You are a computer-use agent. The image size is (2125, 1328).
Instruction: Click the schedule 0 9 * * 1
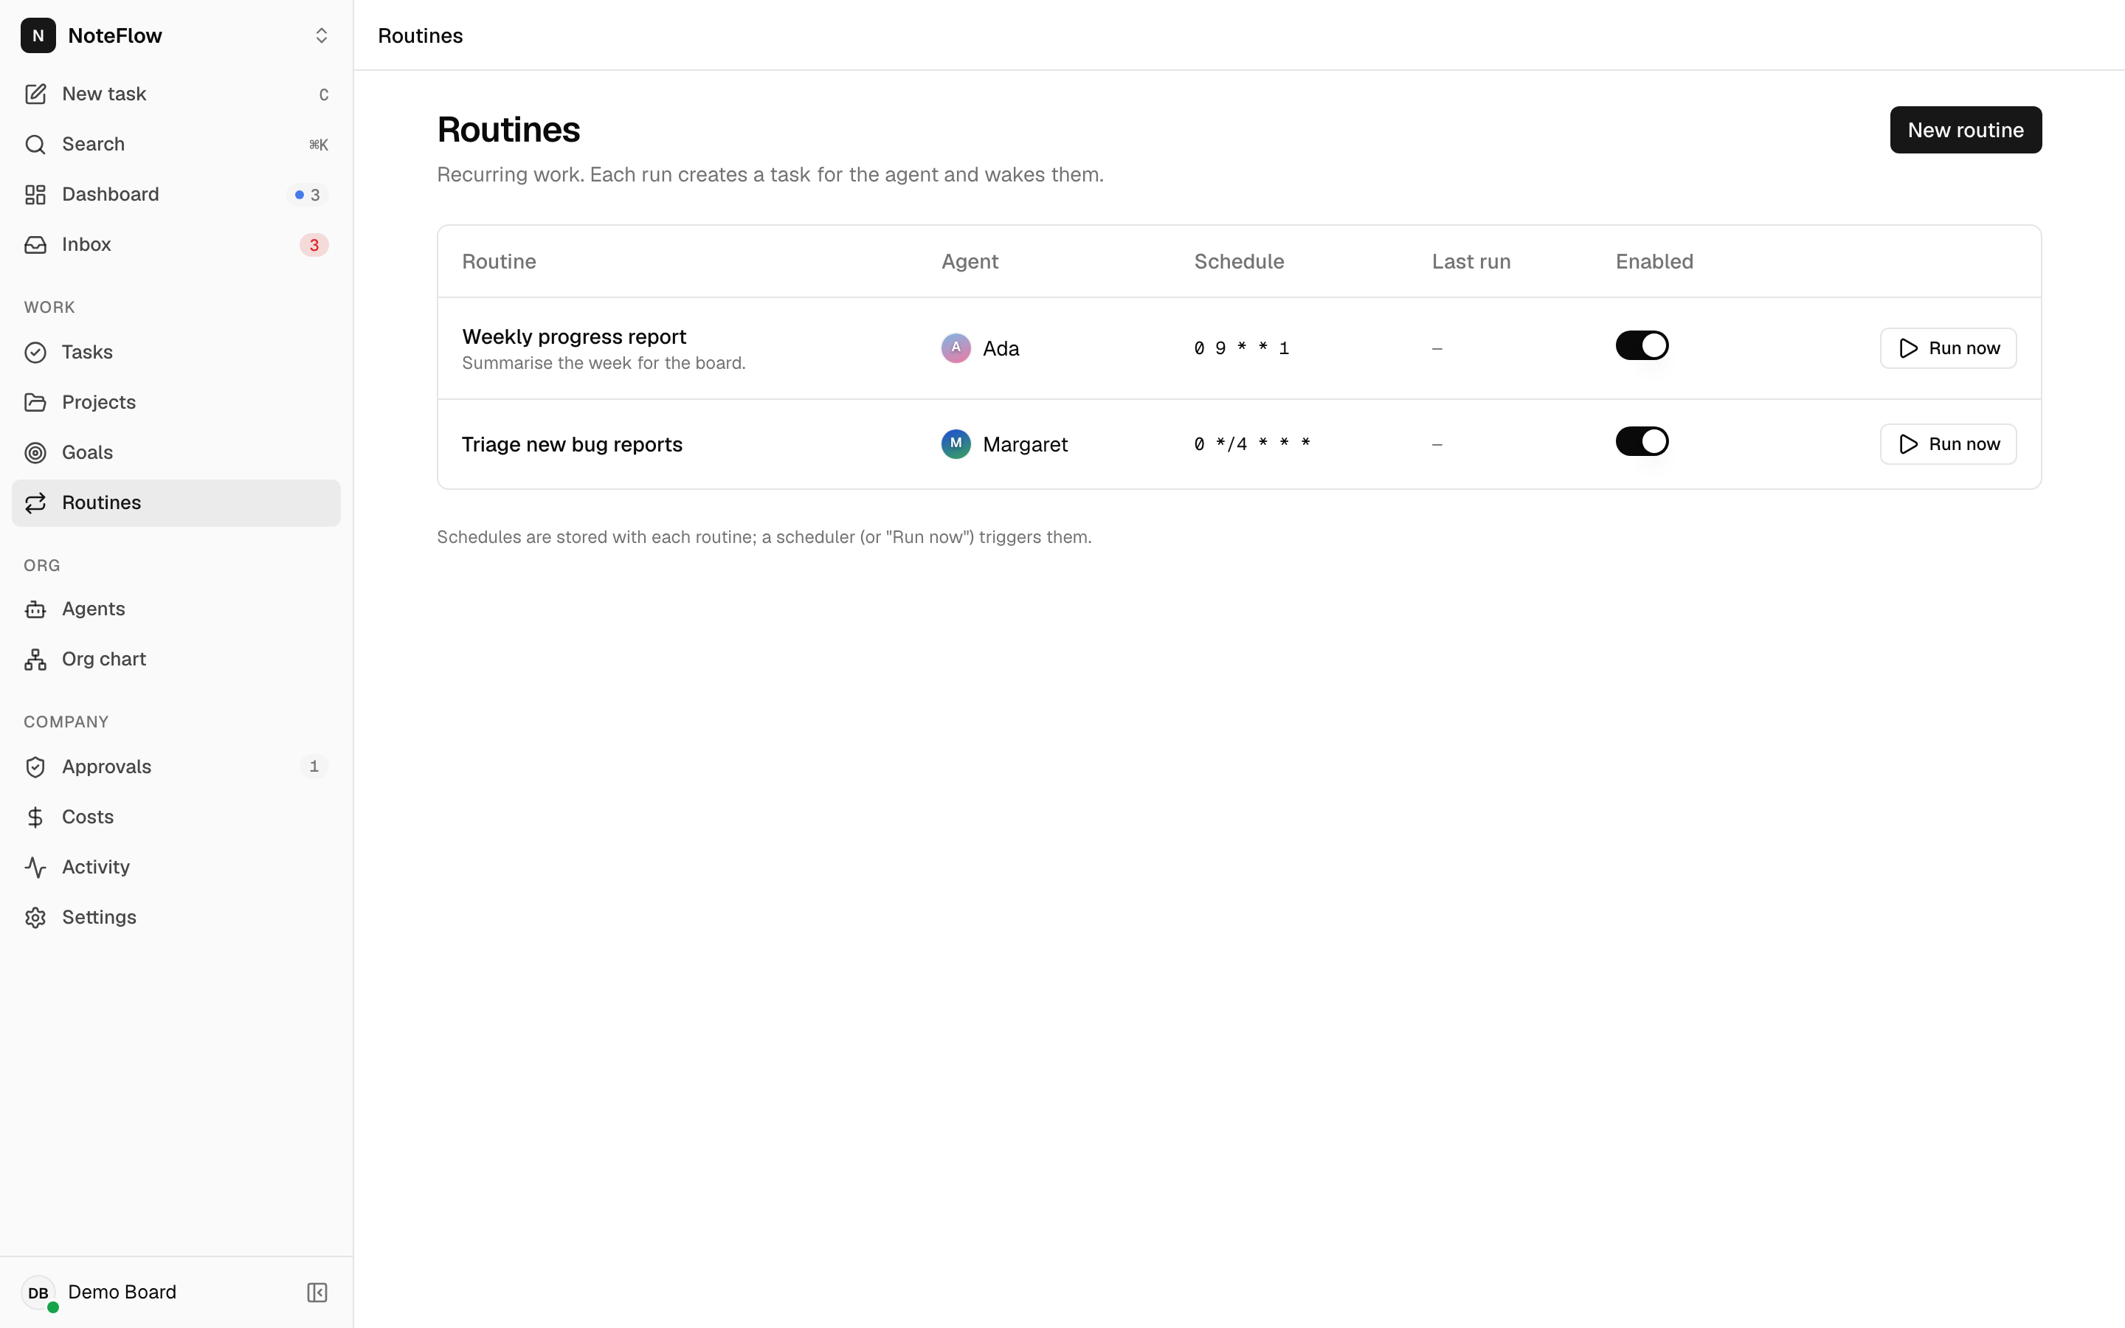[x=1241, y=349]
